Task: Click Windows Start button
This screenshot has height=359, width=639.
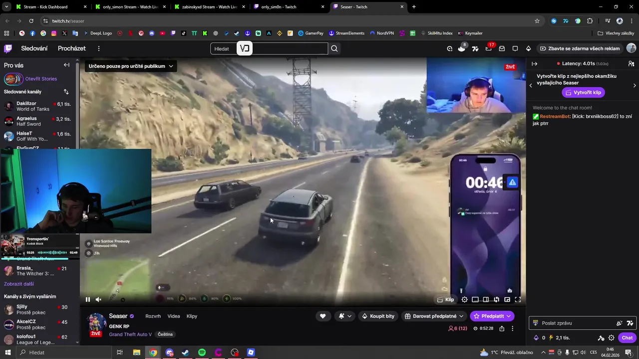Action: pos(7,353)
